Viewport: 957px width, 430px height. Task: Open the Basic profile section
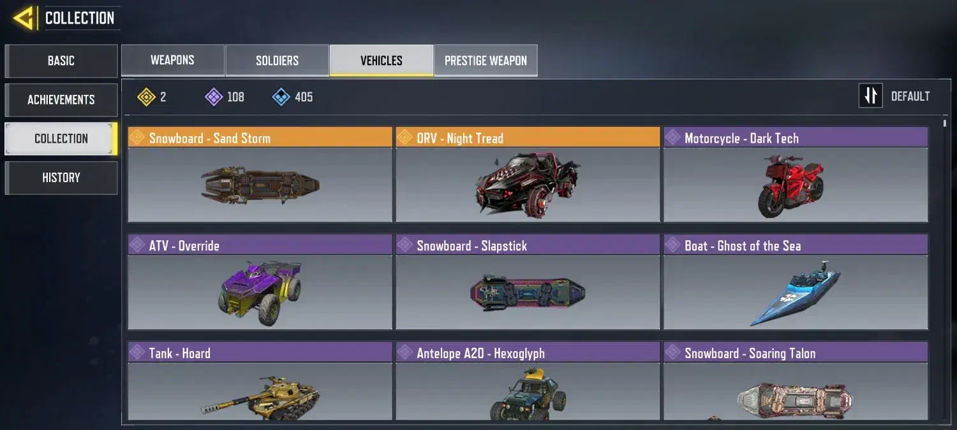pos(61,61)
